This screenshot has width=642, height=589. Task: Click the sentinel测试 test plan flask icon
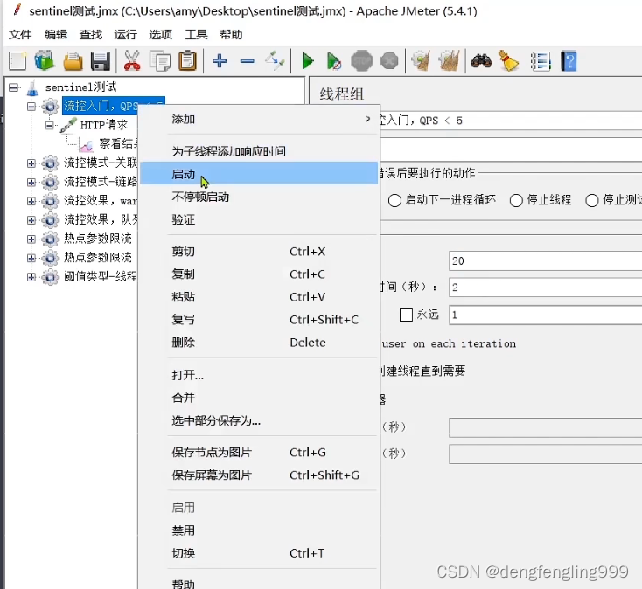[x=32, y=88]
